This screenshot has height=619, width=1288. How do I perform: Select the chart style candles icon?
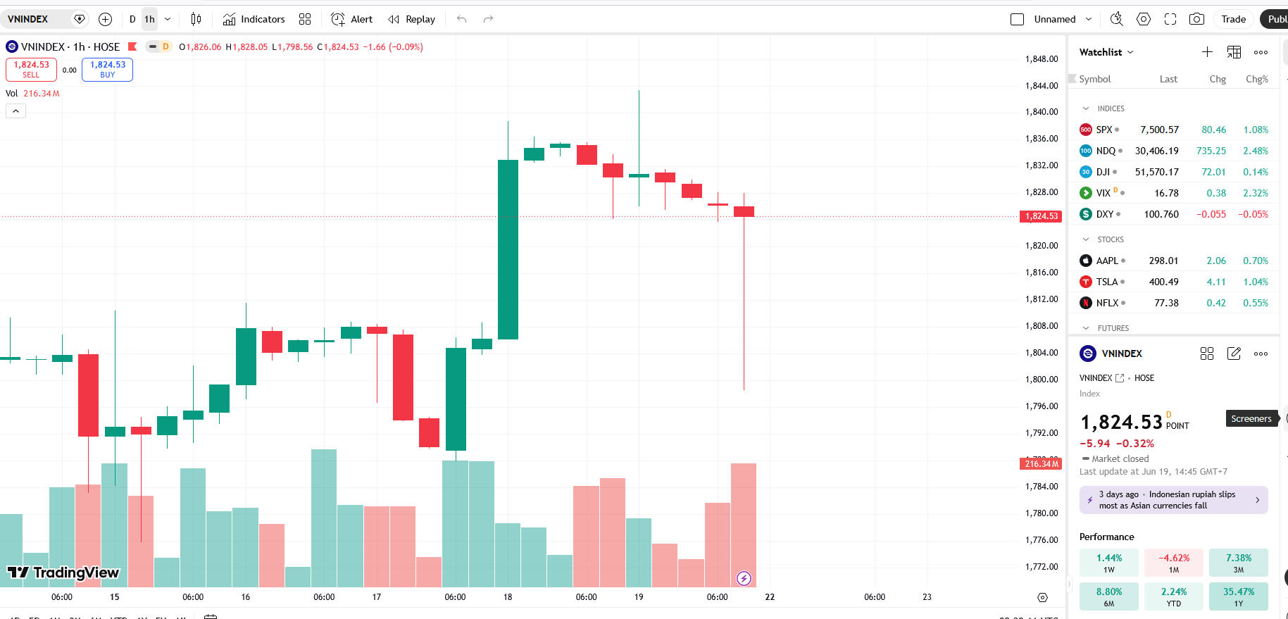click(x=196, y=19)
